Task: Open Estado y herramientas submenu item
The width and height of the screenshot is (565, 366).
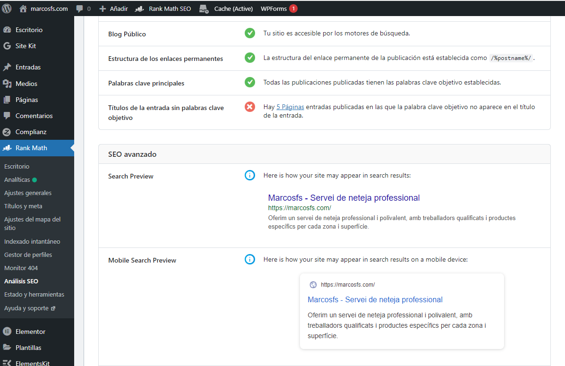Action: click(34, 294)
